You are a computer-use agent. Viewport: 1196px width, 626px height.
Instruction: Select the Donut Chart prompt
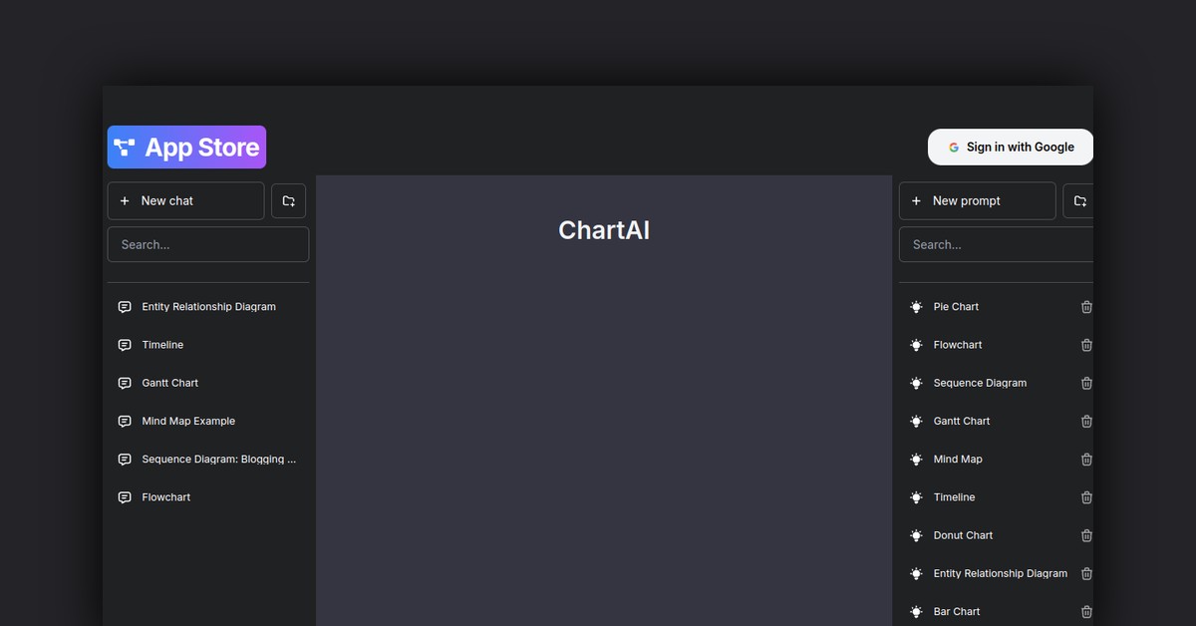(x=963, y=535)
